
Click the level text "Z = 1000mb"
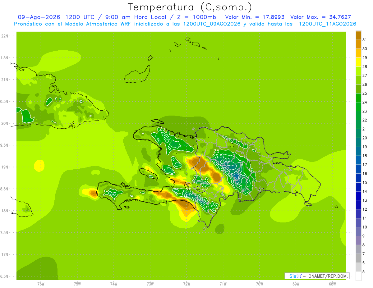197,17
